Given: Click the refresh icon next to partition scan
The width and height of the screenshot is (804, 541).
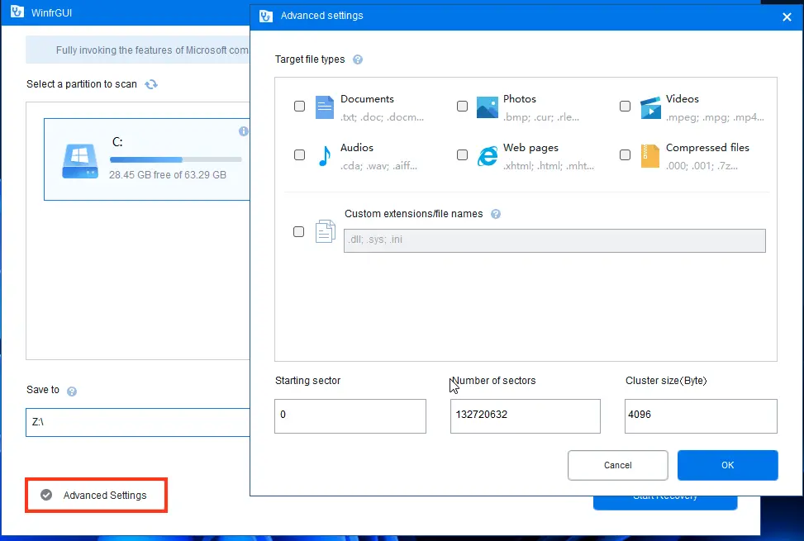Looking at the screenshot, I should click(x=151, y=84).
